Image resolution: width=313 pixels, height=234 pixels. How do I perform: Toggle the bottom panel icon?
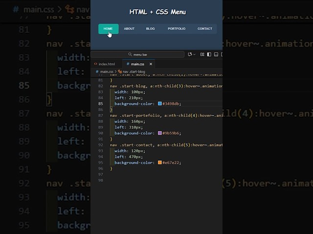click(216, 54)
